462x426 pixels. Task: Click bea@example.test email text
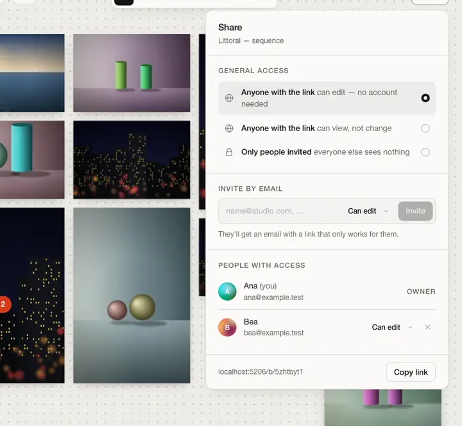coord(273,333)
